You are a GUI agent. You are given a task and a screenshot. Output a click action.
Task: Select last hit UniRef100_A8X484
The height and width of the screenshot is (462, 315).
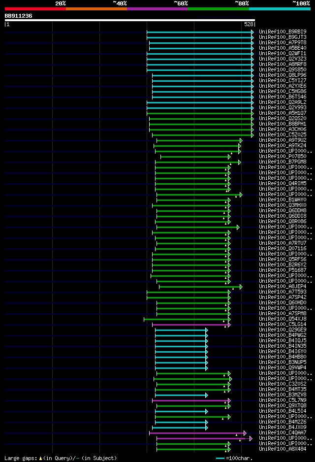click(283, 449)
